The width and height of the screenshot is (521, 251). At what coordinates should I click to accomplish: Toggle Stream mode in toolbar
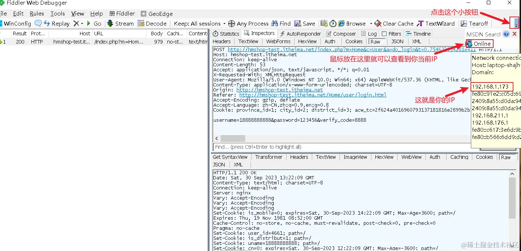[x=120, y=23]
